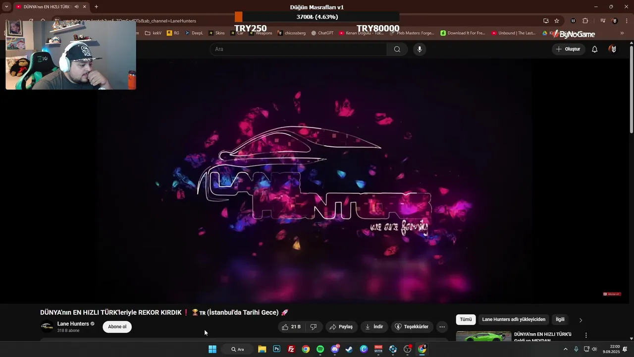Viewport: 634px width, 357px height.
Task: Open the chicossberg bookmark
Action: (291, 33)
